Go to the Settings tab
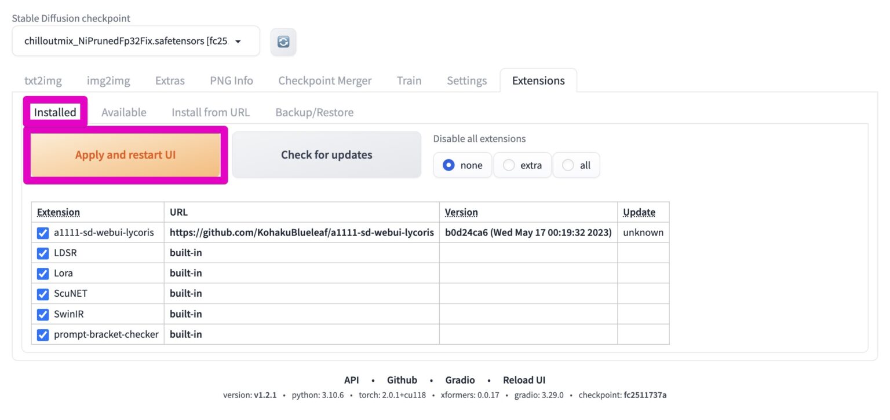This screenshot has width=890, height=420. (x=466, y=80)
